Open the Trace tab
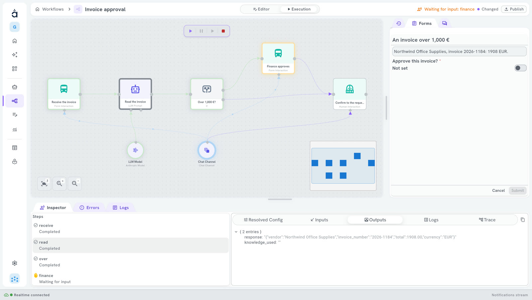 (x=487, y=220)
